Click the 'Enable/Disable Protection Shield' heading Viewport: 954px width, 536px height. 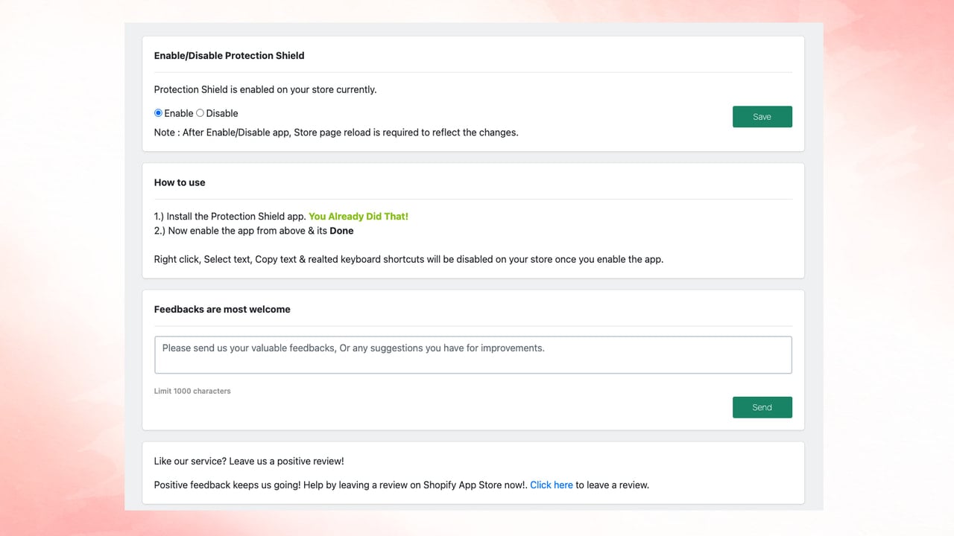229,56
